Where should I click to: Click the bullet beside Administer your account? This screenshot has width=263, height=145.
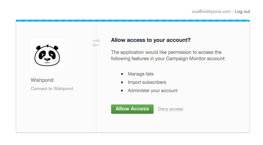click(x=122, y=91)
